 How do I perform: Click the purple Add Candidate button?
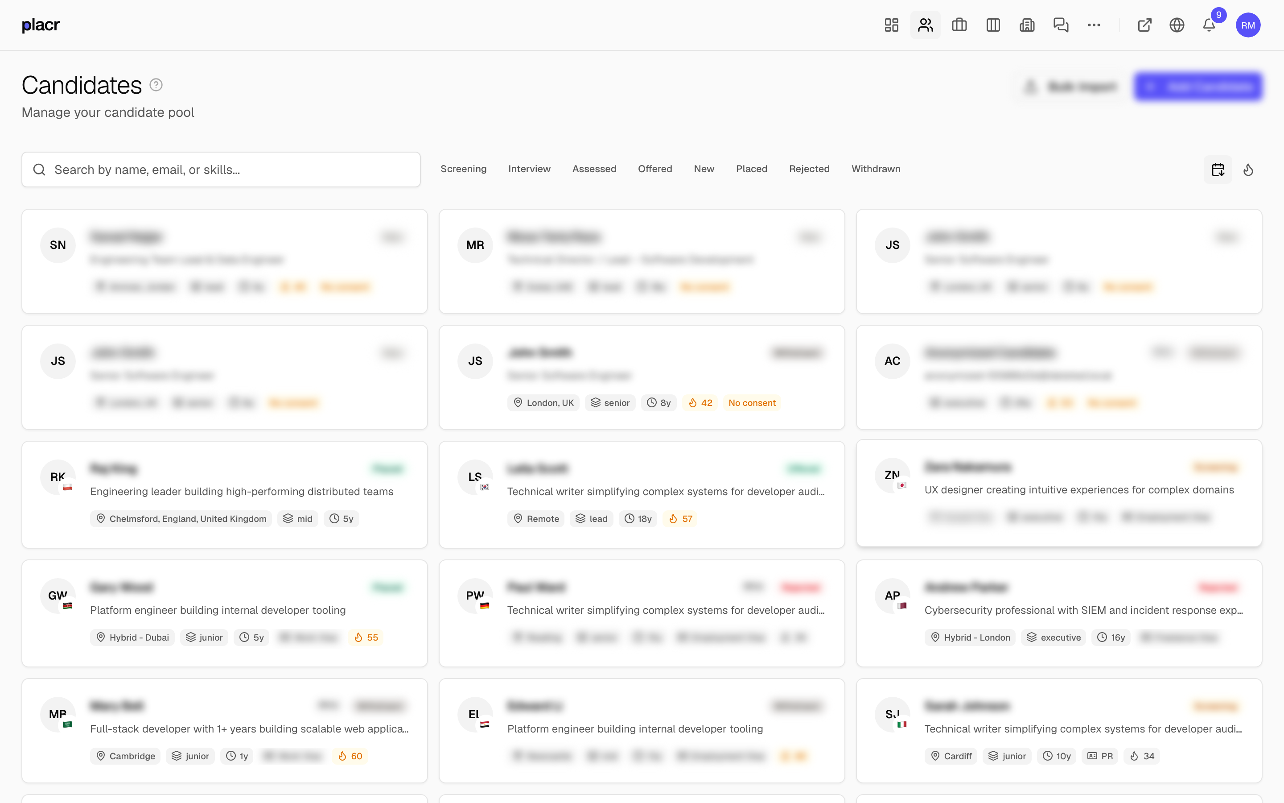coord(1198,87)
